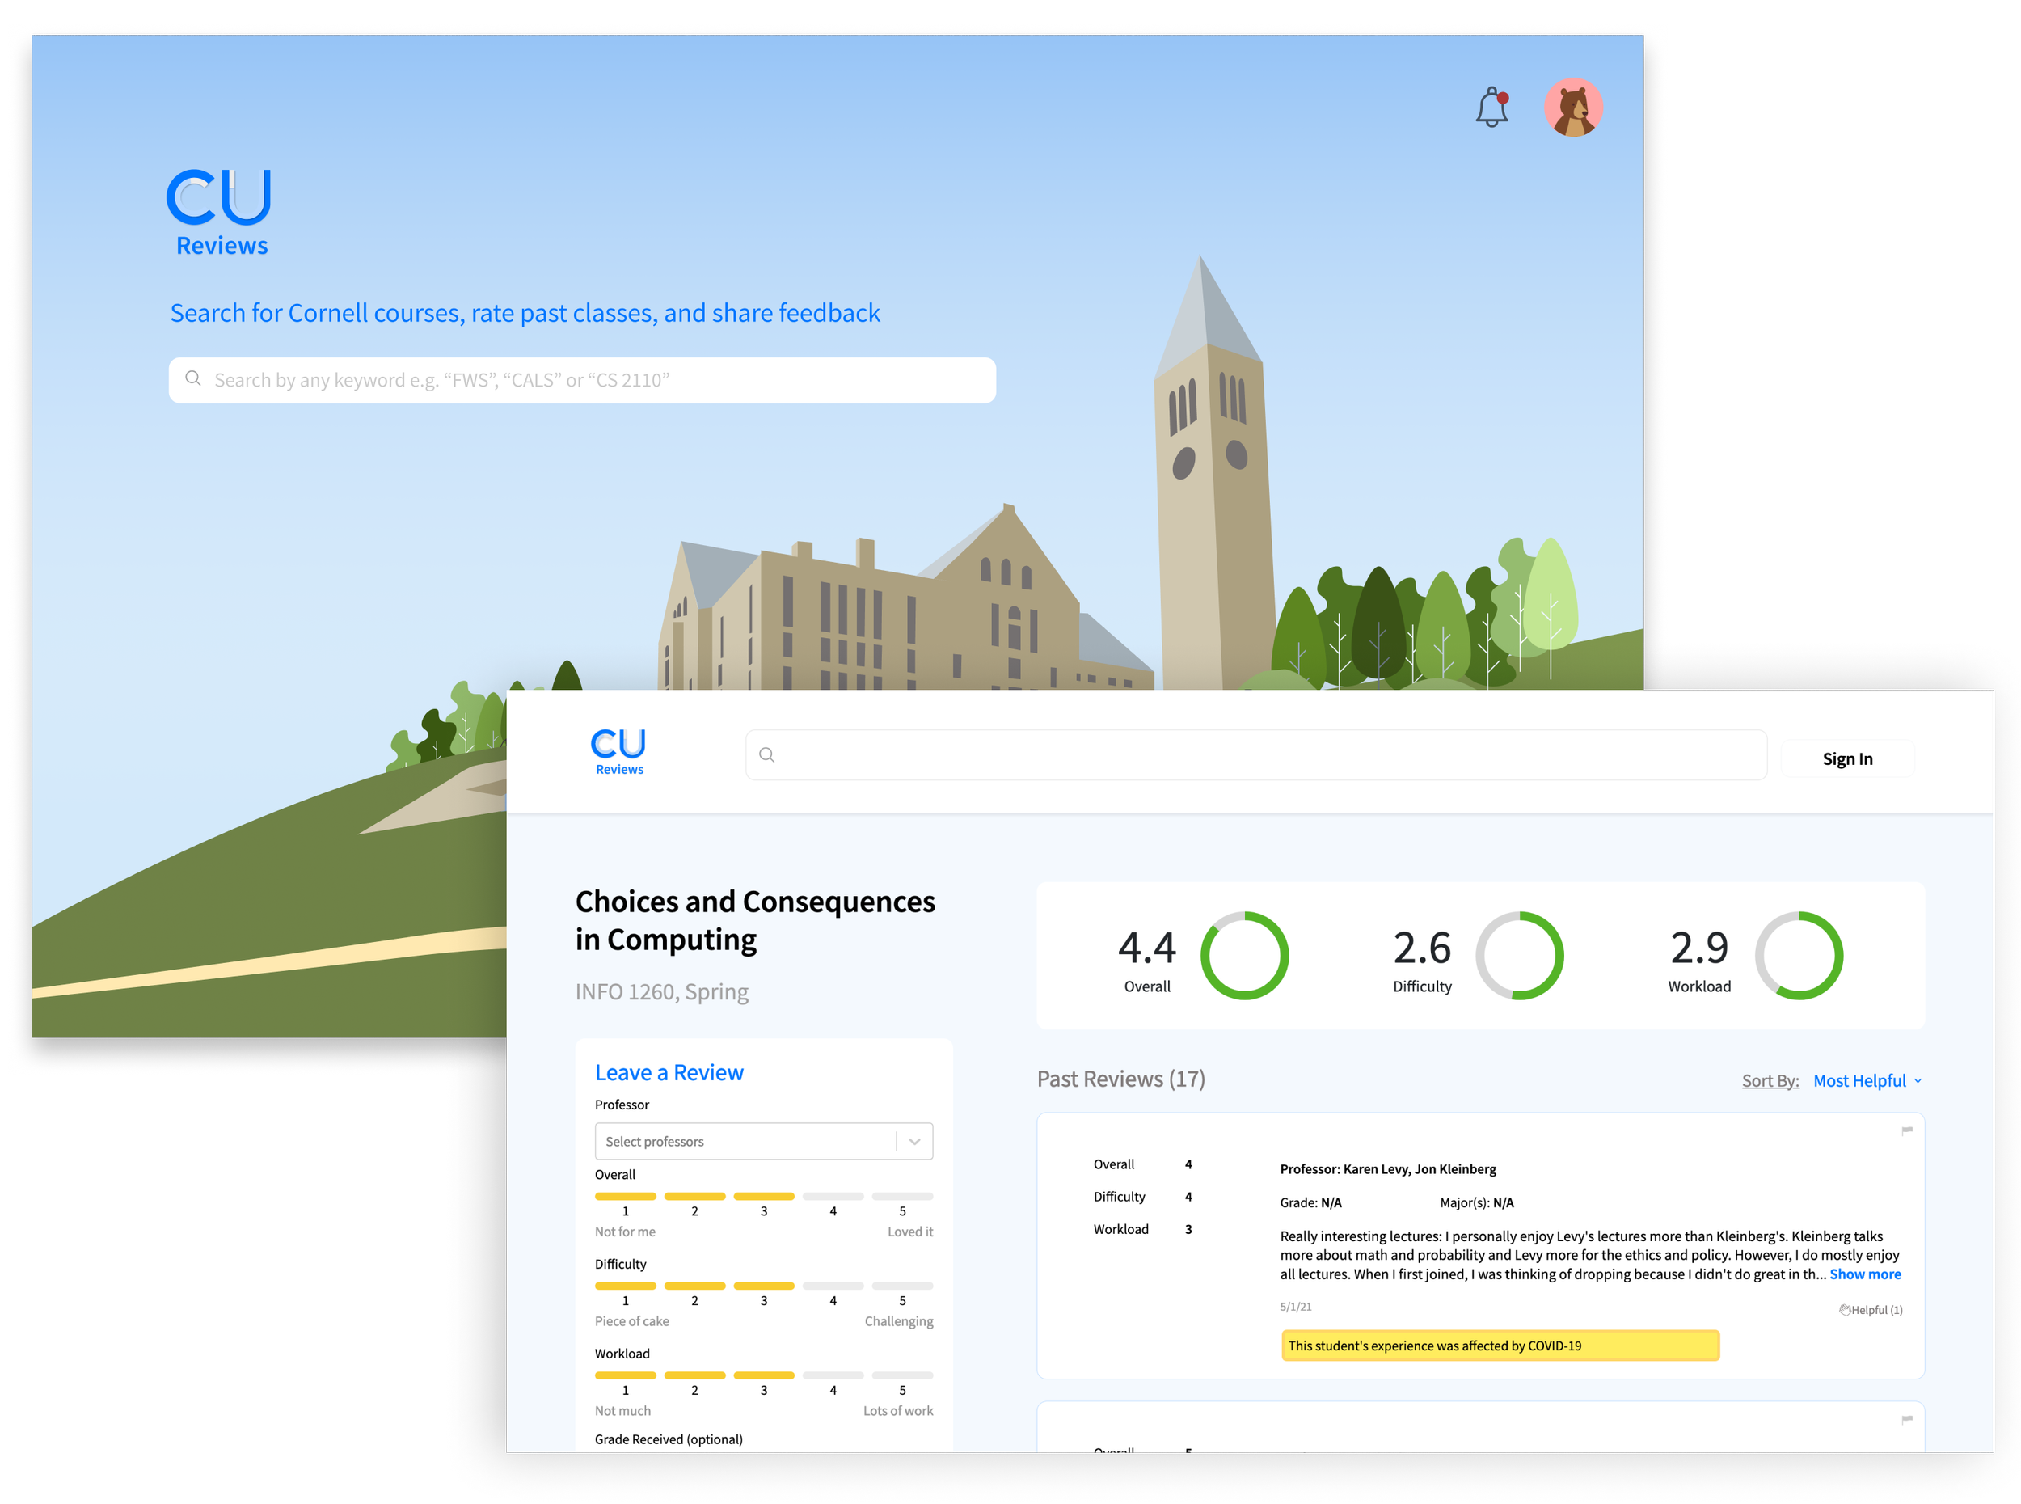Flag the second review with flag icon
Screen dimensions: 2021x1504
[1906, 1420]
